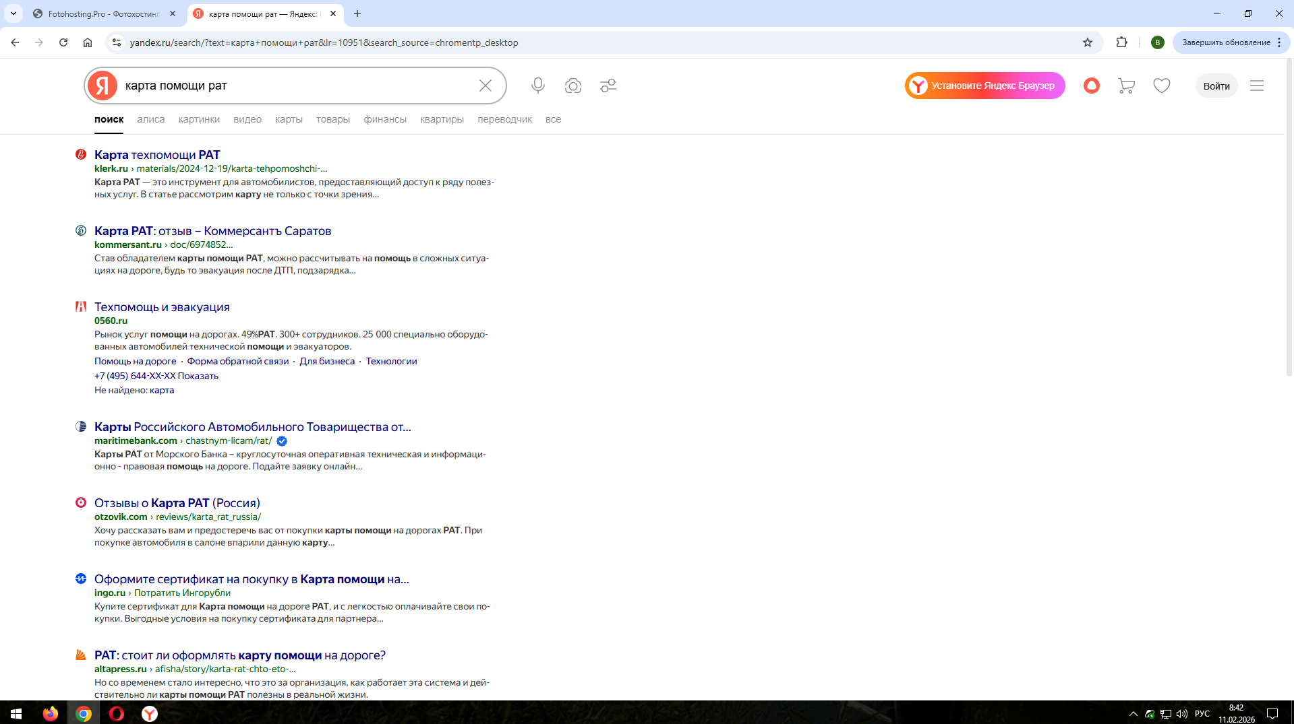
Task: Click the 'Войти' sign-in button
Action: (x=1216, y=86)
